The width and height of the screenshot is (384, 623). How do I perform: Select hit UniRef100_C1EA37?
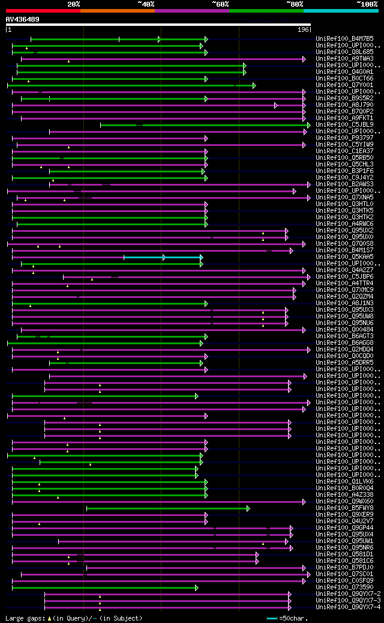click(x=344, y=151)
